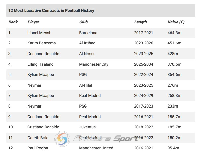Click the Club column header
The image size is (197, 159).
(83, 22)
